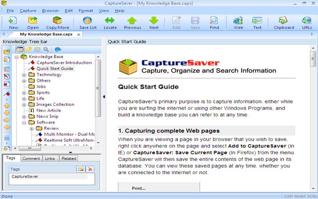Open the Browser menu
The height and width of the screenshot is (199, 318).
(x=50, y=11)
